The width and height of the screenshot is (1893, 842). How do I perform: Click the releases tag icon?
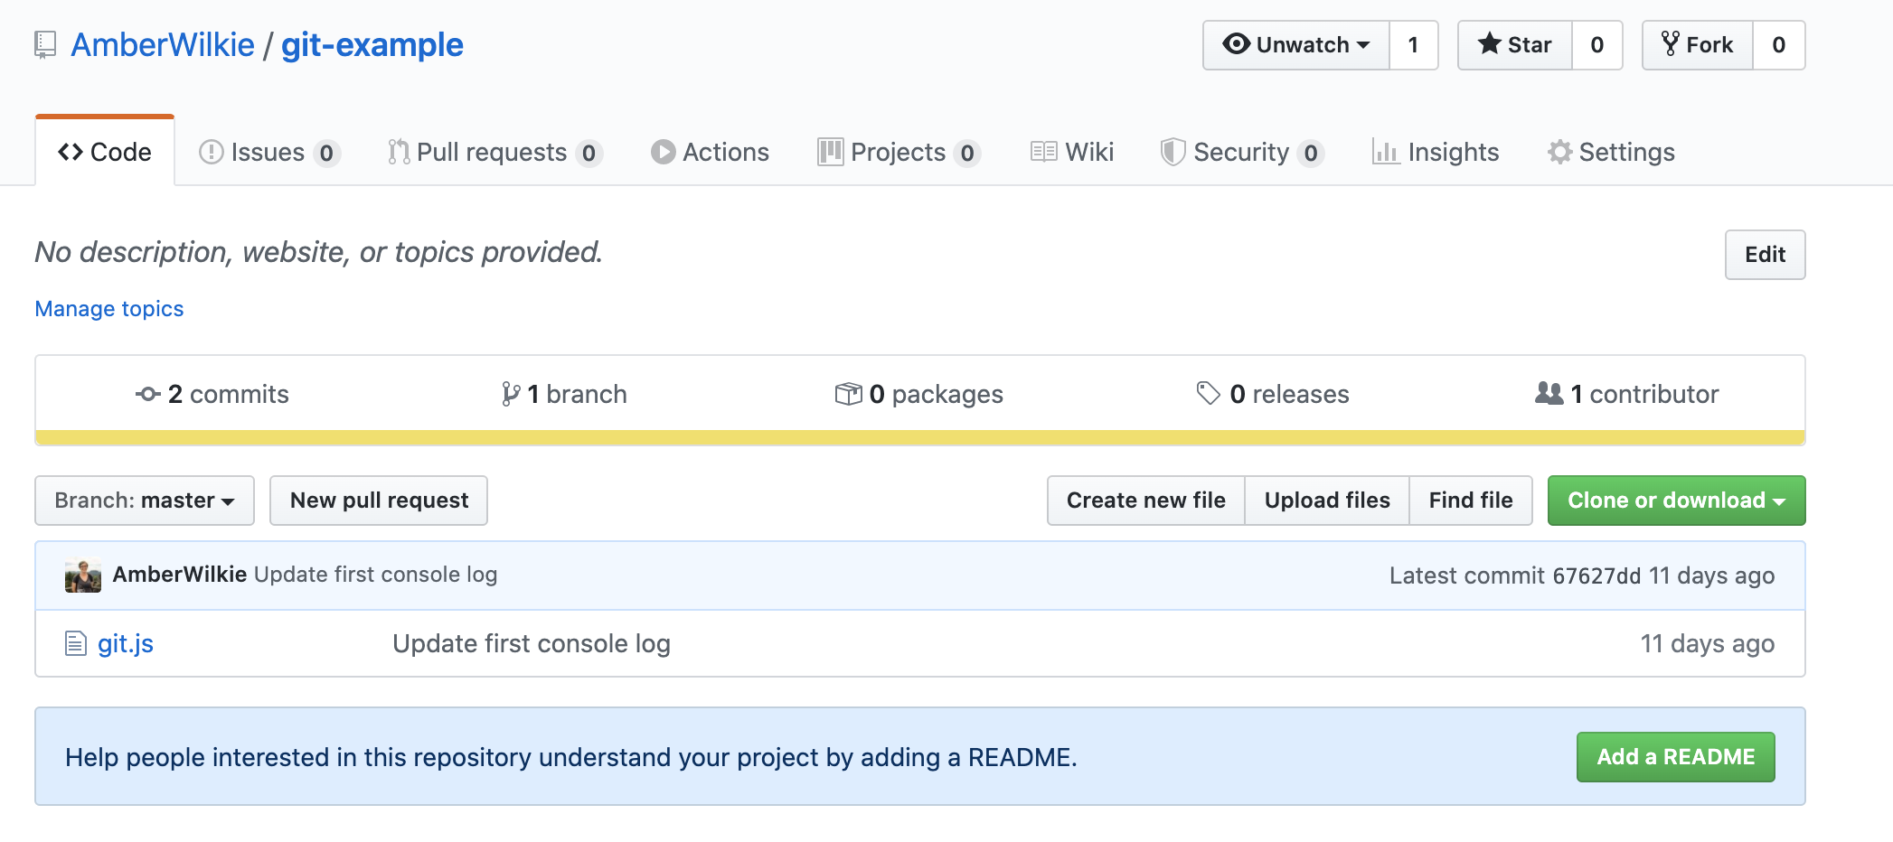point(1209,394)
